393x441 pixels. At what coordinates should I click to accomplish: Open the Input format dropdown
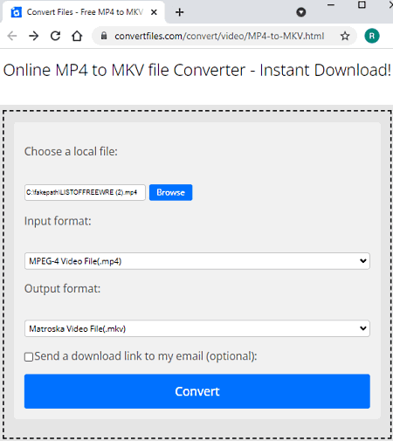[x=197, y=261]
